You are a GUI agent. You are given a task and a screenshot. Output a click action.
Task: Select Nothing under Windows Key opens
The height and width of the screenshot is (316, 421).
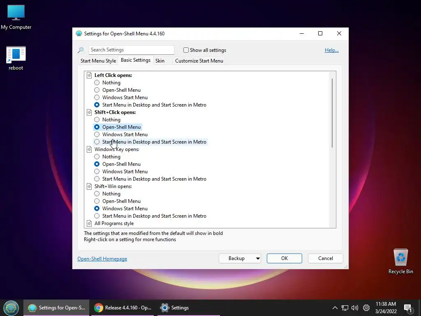(97, 157)
